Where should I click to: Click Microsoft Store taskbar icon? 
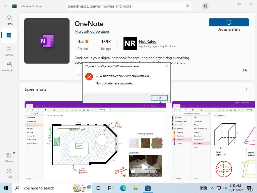pyautogui.click(x=148, y=188)
